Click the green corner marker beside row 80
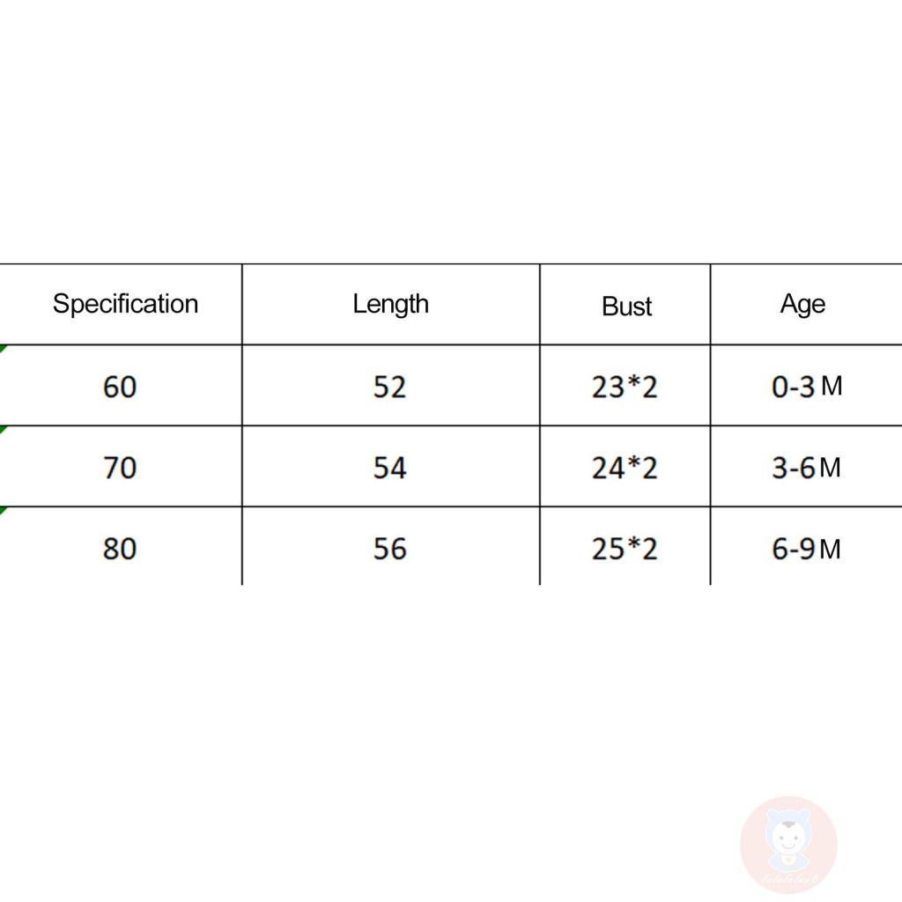Image resolution: width=902 pixels, height=902 pixels. [3, 510]
